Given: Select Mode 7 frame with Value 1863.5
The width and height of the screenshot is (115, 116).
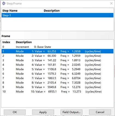Looking at the screenshot, I should (57, 78).
